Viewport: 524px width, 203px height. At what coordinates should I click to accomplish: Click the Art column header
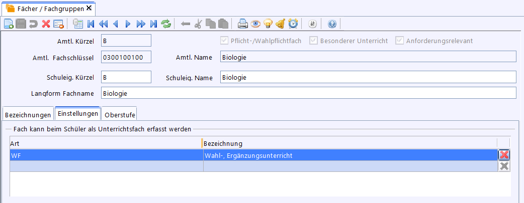[x=105, y=143]
